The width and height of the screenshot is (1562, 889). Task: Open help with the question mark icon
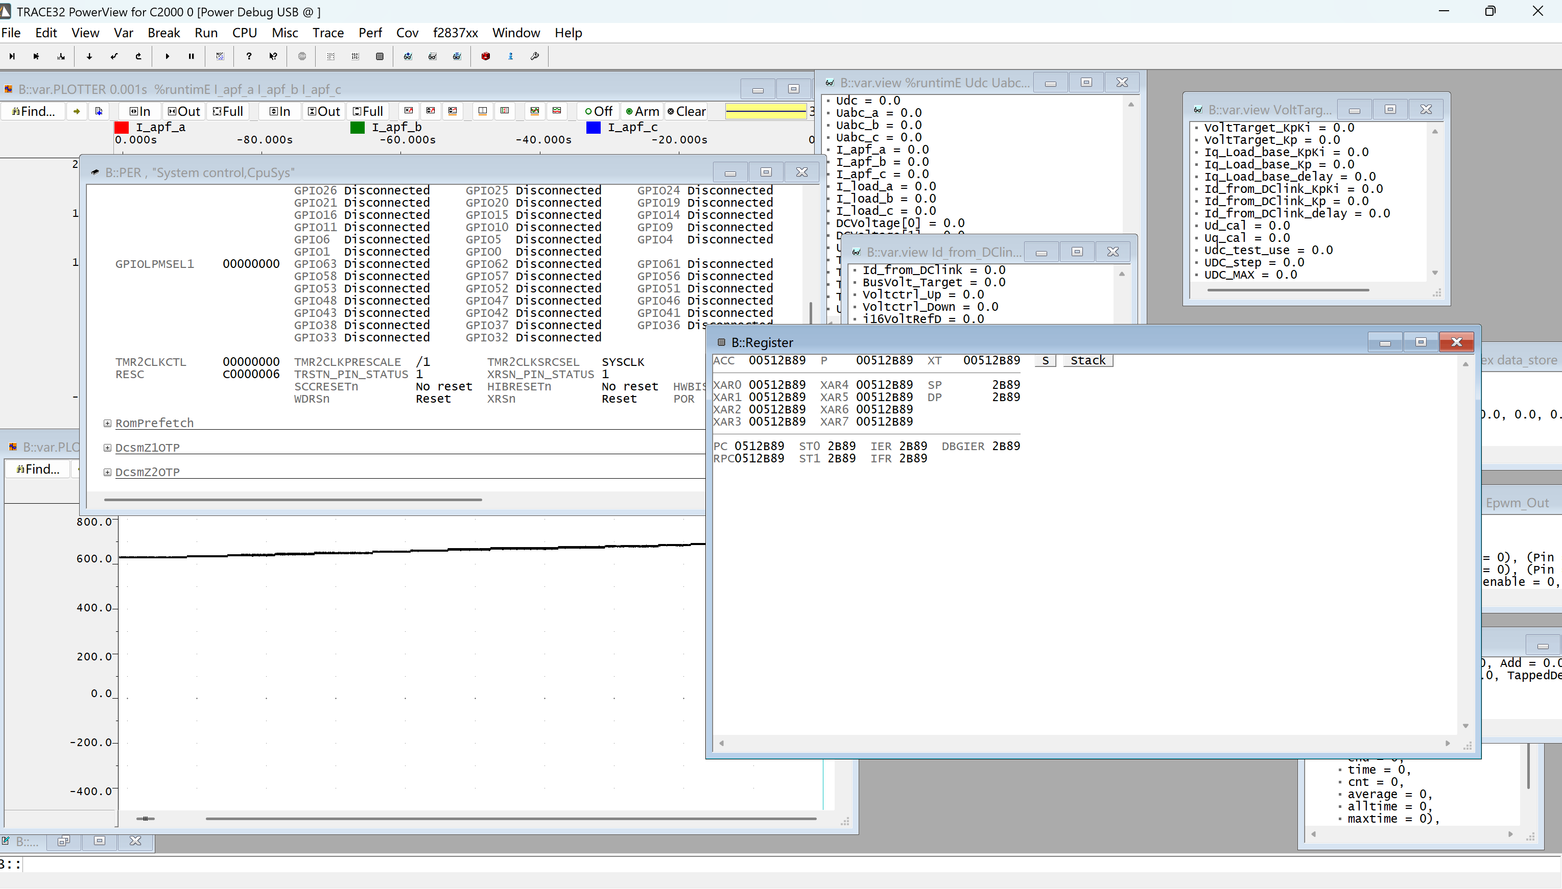click(x=249, y=56)
